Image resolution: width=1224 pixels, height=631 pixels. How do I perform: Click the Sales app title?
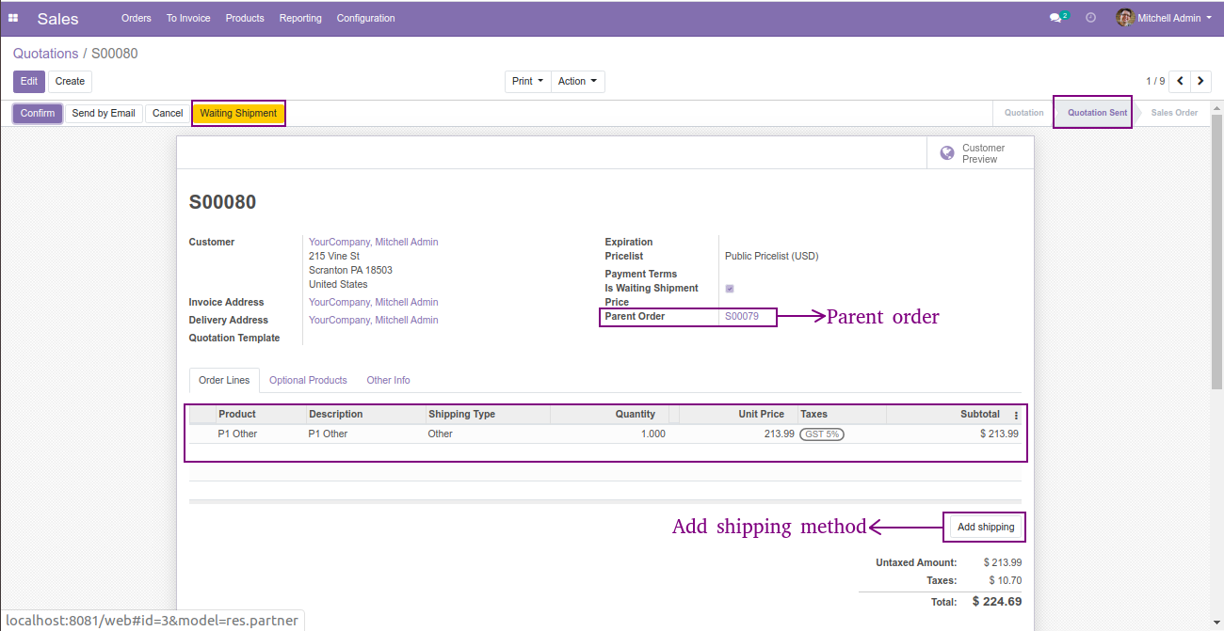58,18
